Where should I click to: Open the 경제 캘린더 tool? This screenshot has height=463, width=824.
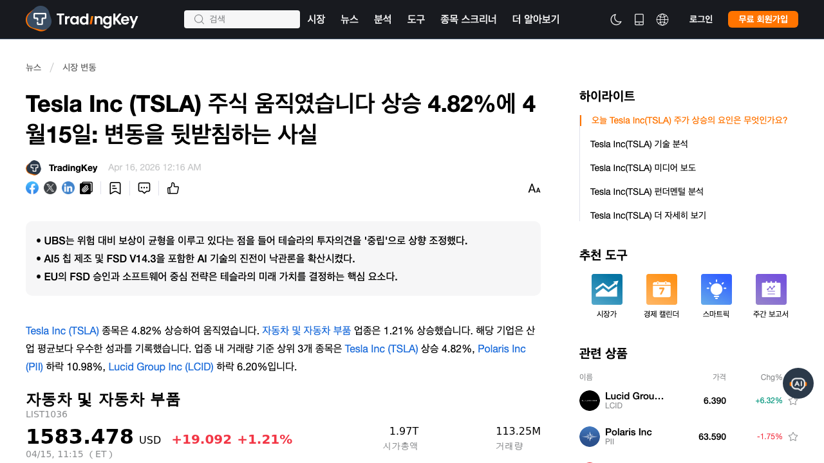click(x=661, y=296)
